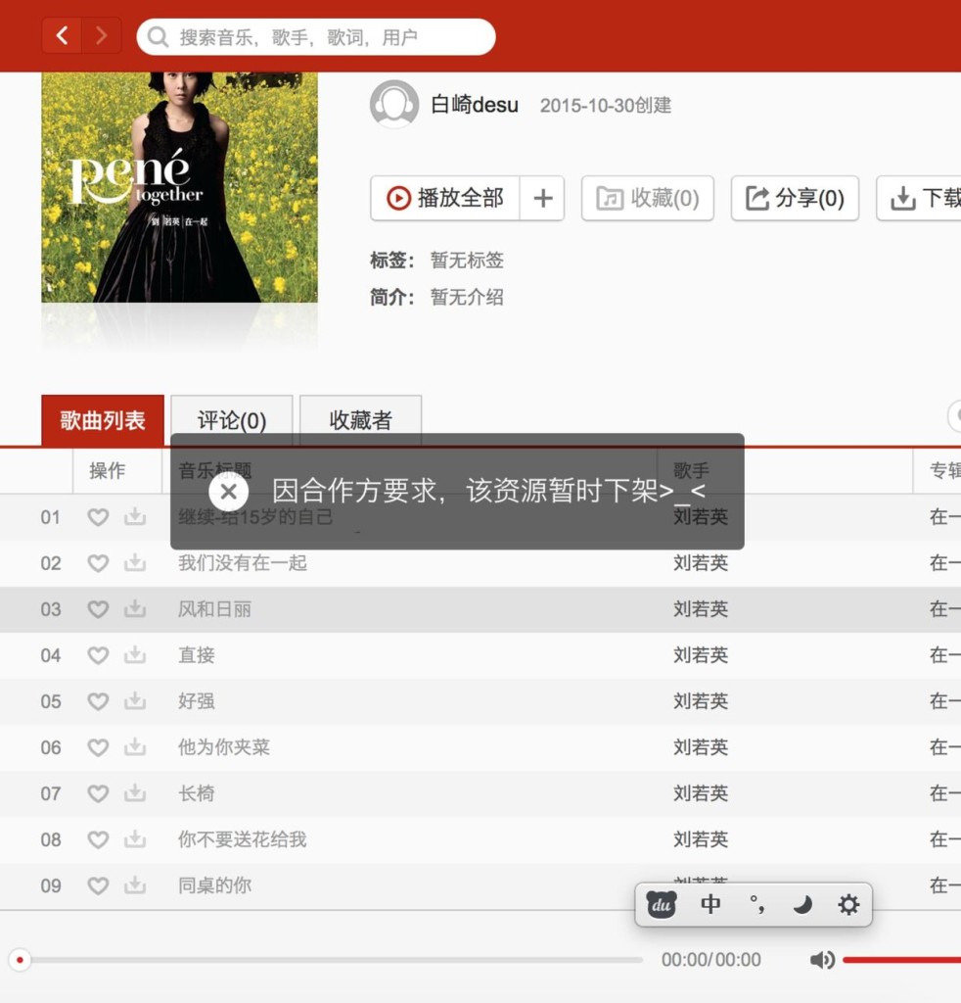
Task: Like song 02 我们没有在一起
Action: [98, 563]
